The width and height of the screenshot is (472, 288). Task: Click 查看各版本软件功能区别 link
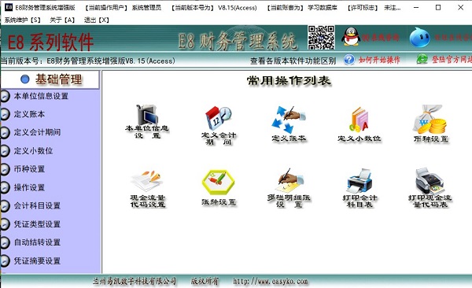(x=293, y=61)
